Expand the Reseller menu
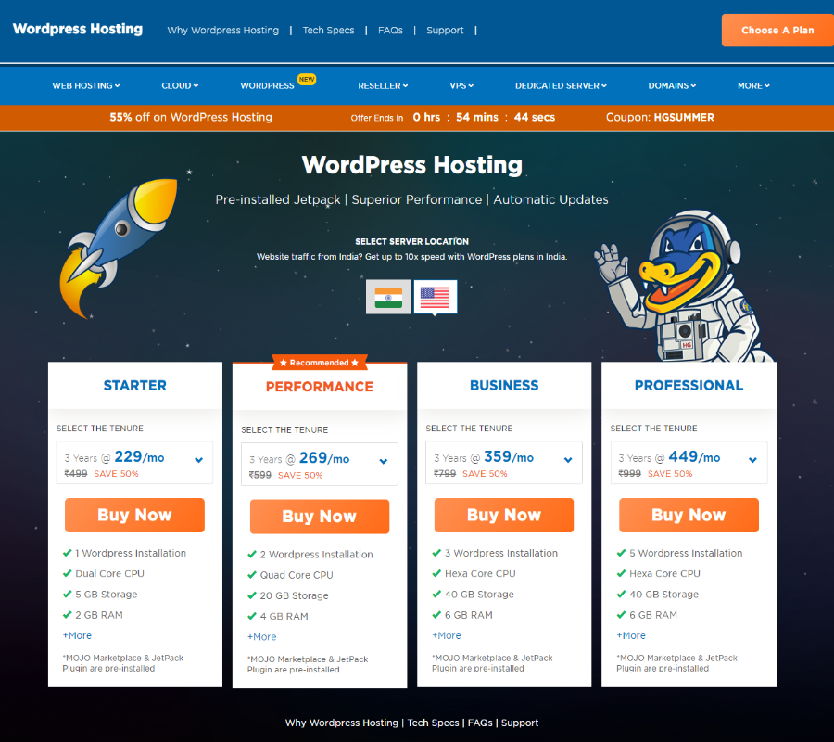834x742 pixels. [383, 85]
